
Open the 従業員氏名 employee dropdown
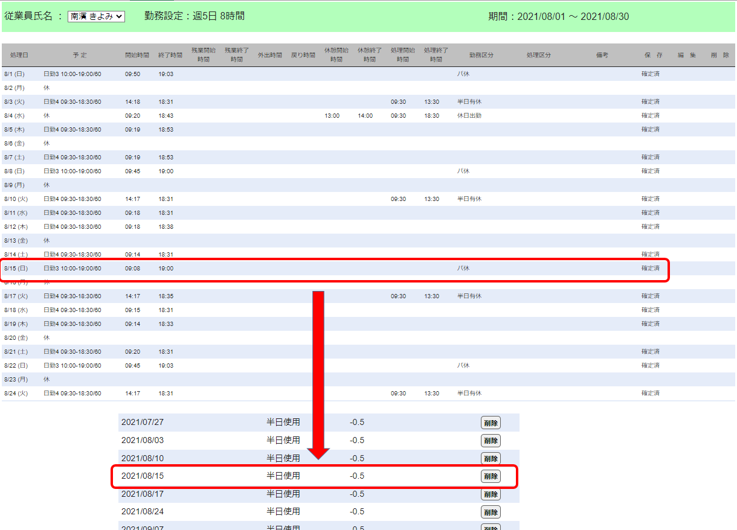(96, 16)
